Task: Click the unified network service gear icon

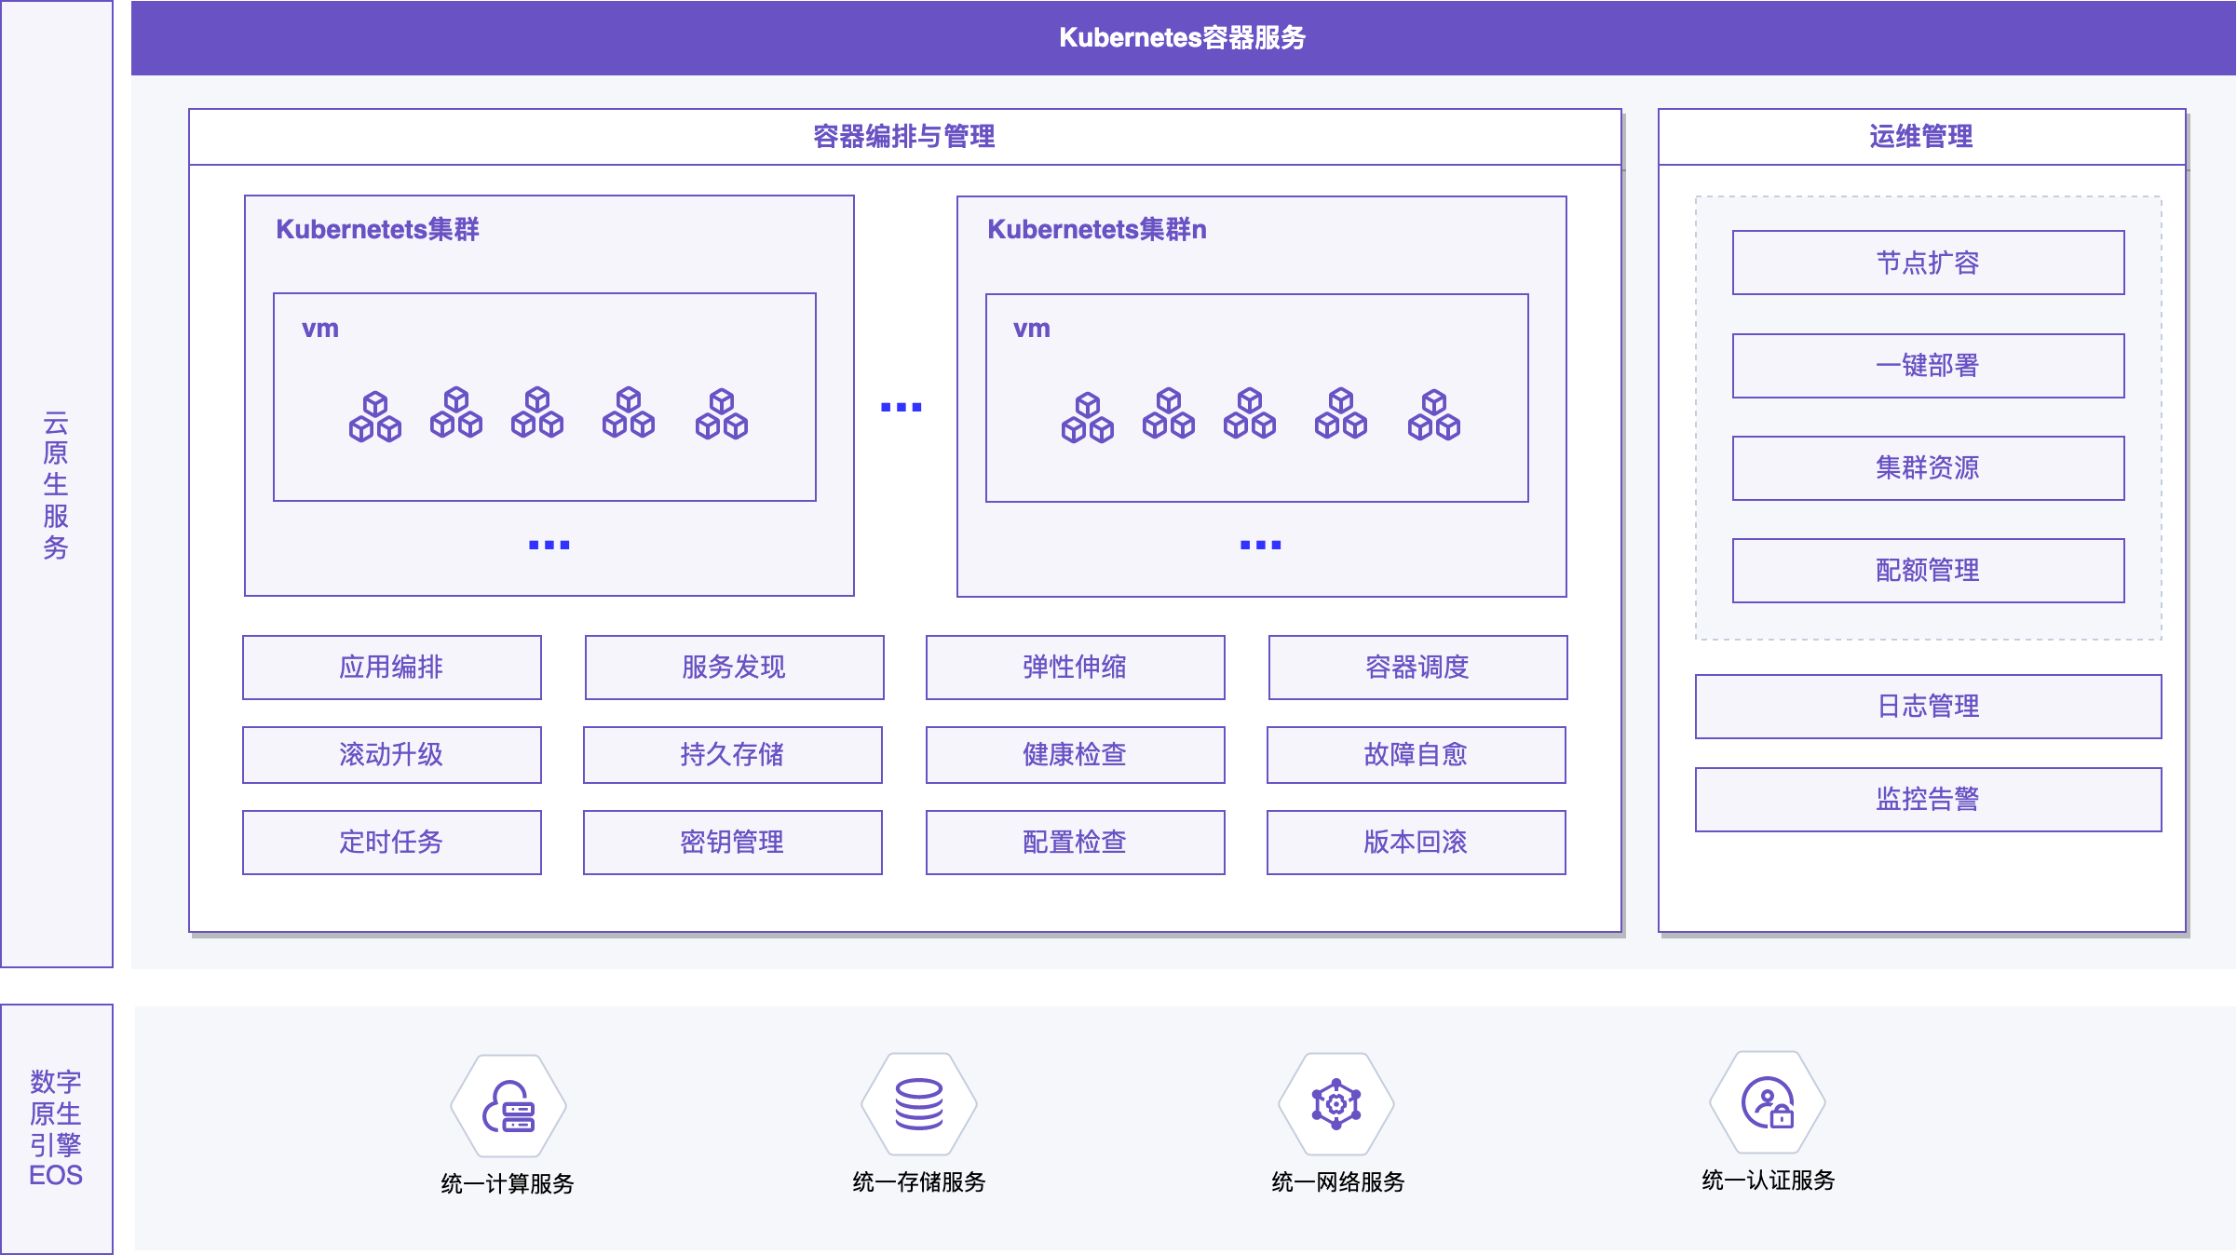Action: coord(1336,1104)
